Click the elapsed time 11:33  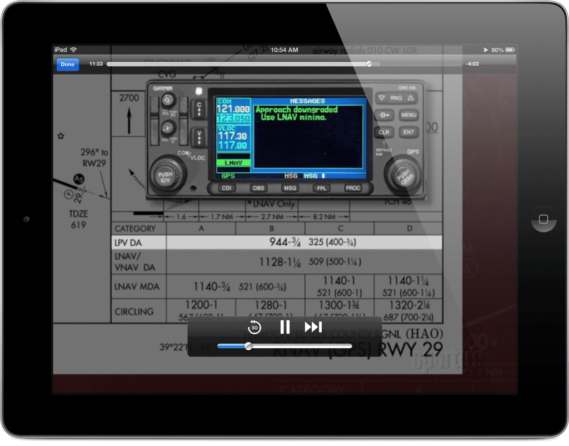pos(96,64)
